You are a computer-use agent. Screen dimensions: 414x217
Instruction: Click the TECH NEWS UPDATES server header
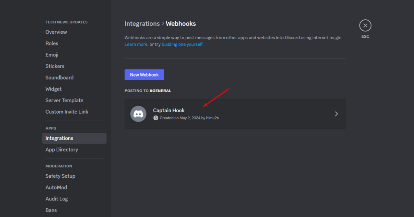click(67, 22)
